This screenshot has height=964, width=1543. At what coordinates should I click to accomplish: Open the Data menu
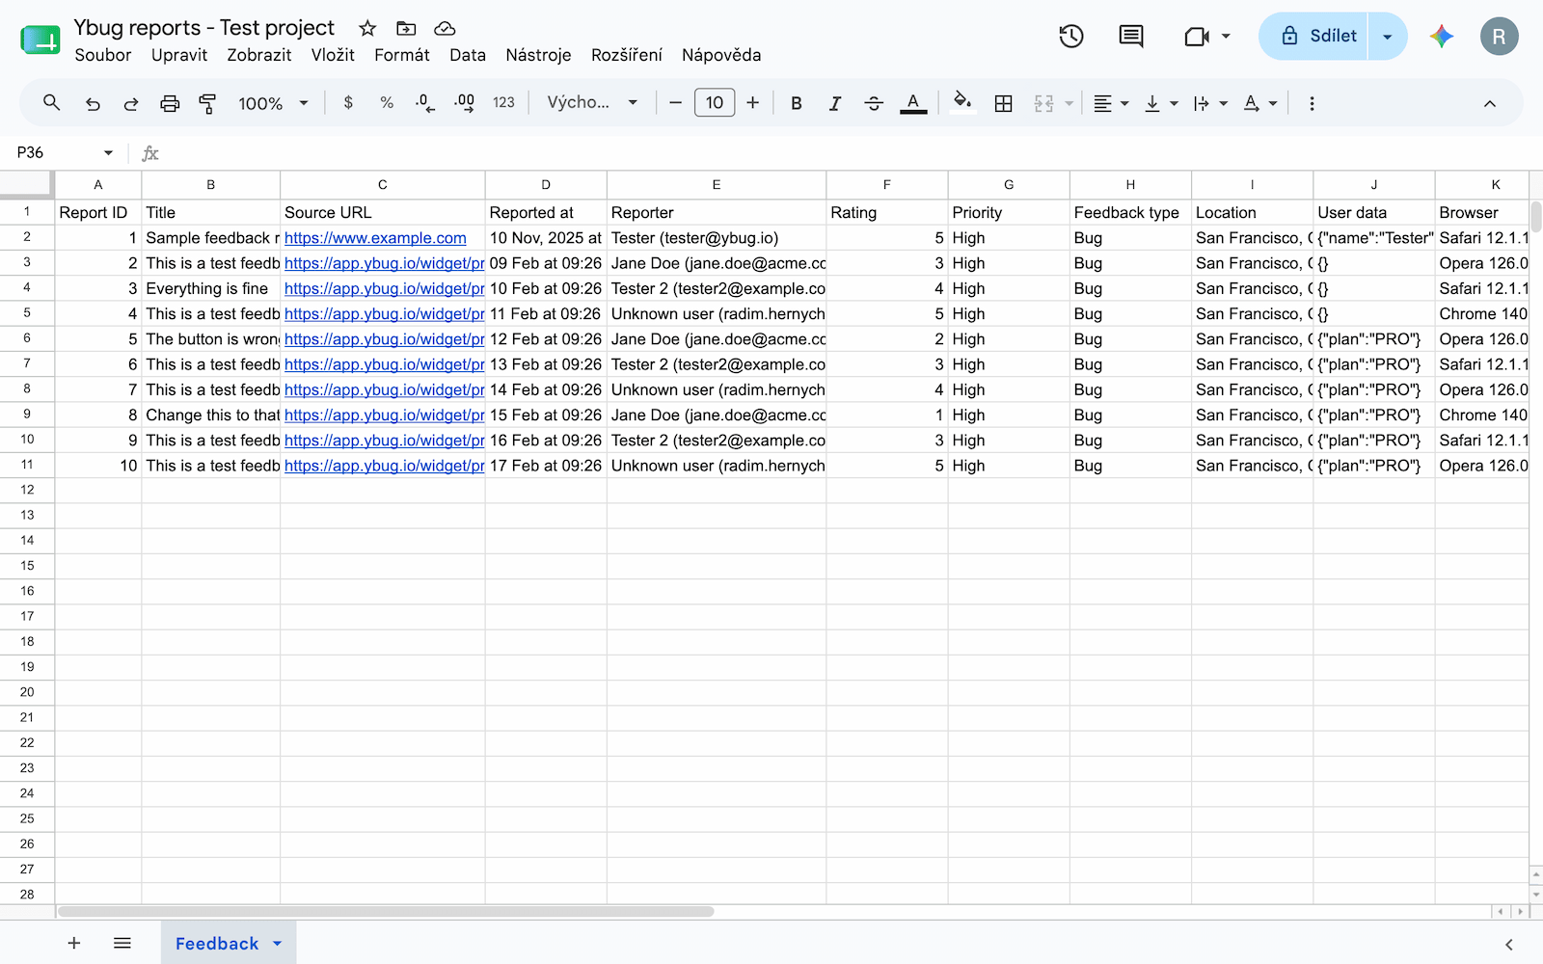pyautogui.click(x=468, y=55)
